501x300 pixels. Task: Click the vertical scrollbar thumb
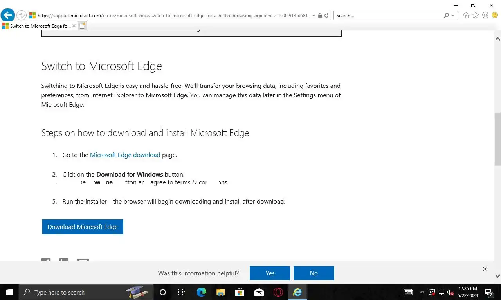[x=497, y=139]
